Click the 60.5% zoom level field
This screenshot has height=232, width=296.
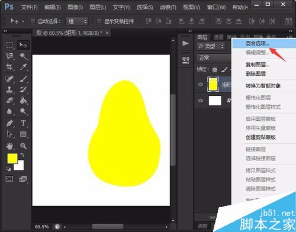point(42,227)
